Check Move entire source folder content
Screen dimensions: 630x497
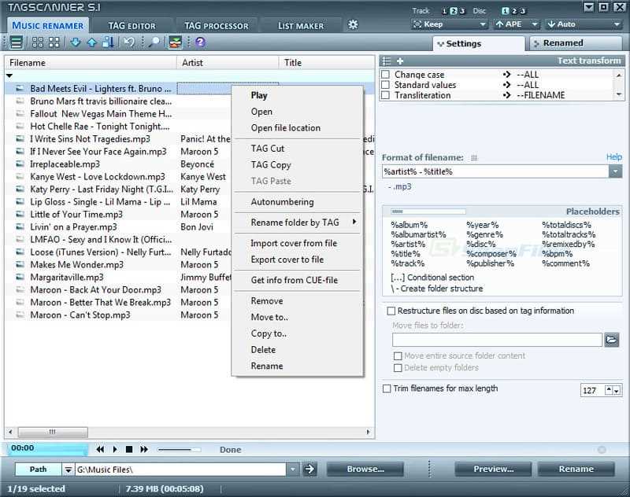398,355
